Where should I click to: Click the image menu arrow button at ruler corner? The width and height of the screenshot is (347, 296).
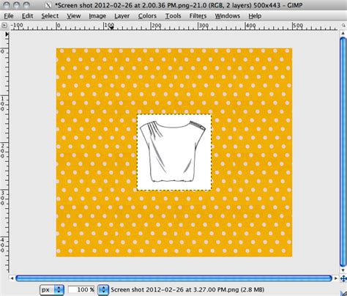tap(4, 25)
